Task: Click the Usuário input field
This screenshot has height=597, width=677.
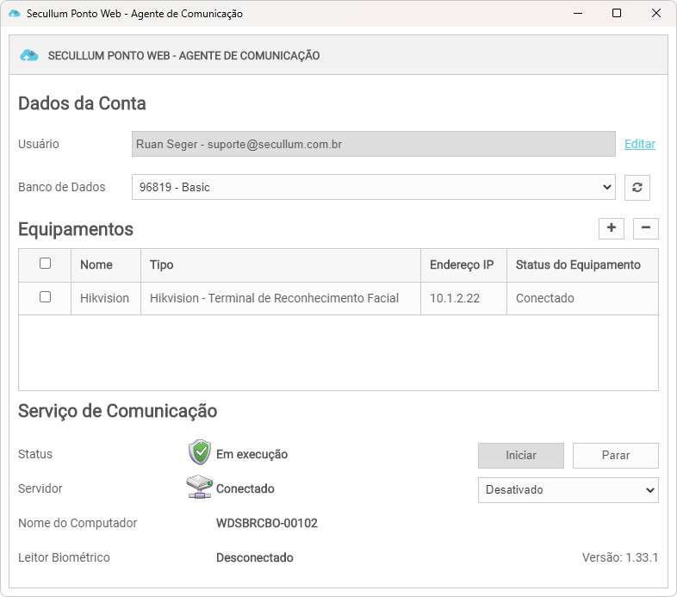Action: coord(373,144)
